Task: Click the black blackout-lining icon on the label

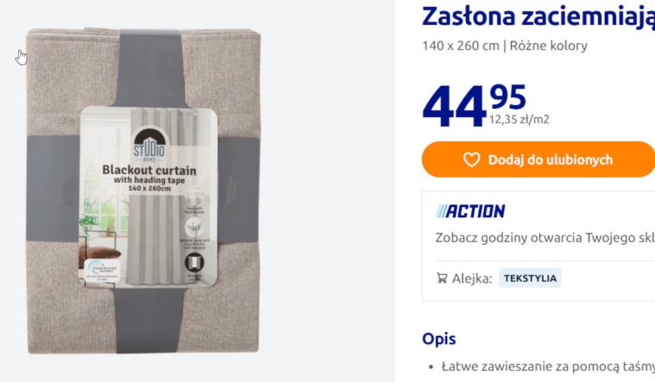Action: (x=194, y=263)
